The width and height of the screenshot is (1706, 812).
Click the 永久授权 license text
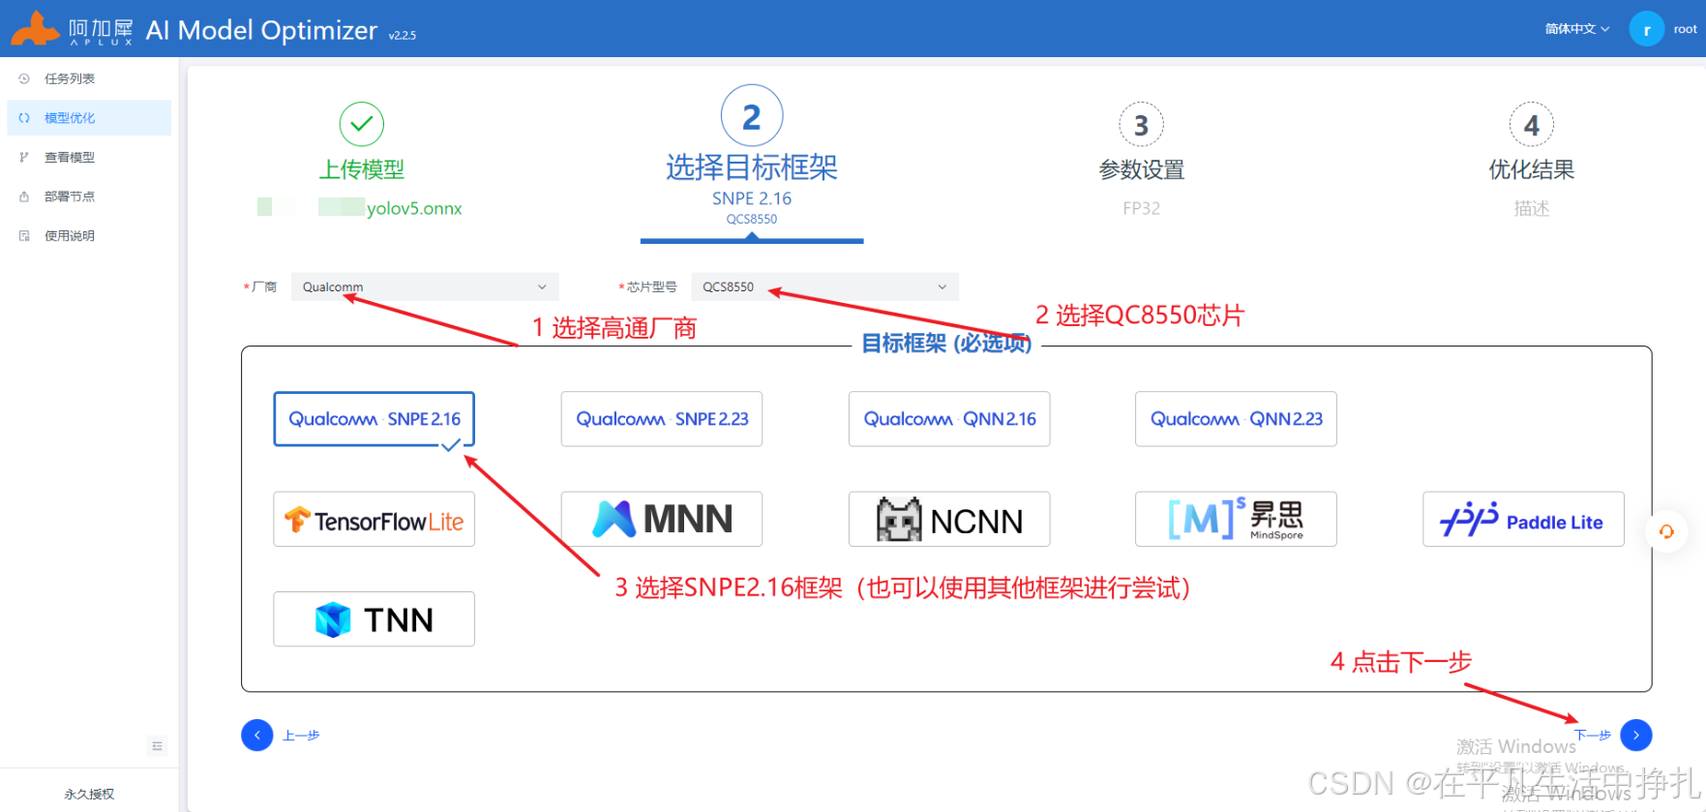89,794
